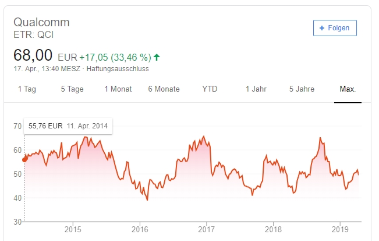
Task: Click the orange data point marker
Action: coord(24,160)
